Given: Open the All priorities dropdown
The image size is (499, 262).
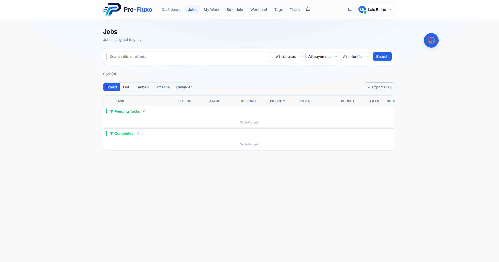Looking at the screenshot, I should [355, 56].
